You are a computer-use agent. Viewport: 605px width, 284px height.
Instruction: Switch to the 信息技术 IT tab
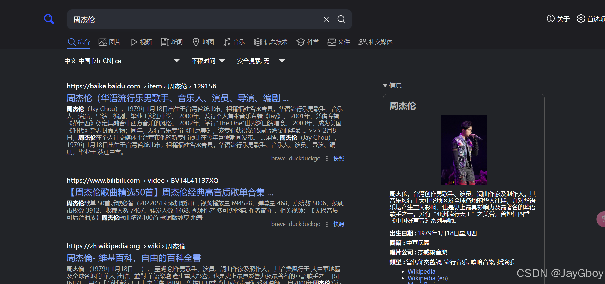click(x=271, y=42)
